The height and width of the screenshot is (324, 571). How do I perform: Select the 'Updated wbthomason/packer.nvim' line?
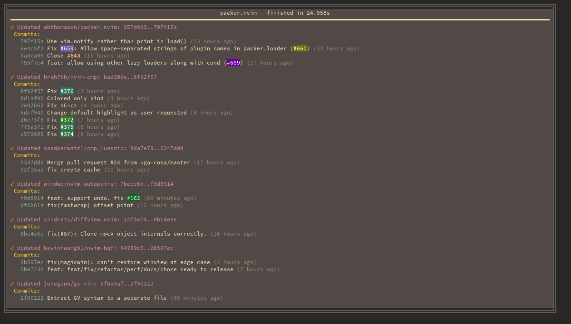(x=97, y=27)
